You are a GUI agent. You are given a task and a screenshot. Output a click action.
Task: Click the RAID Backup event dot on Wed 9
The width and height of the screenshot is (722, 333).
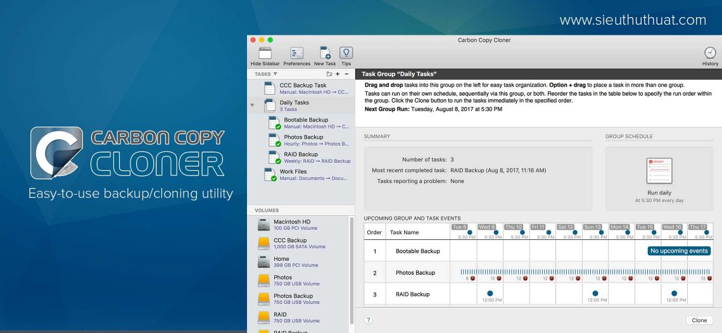point(490,293)
